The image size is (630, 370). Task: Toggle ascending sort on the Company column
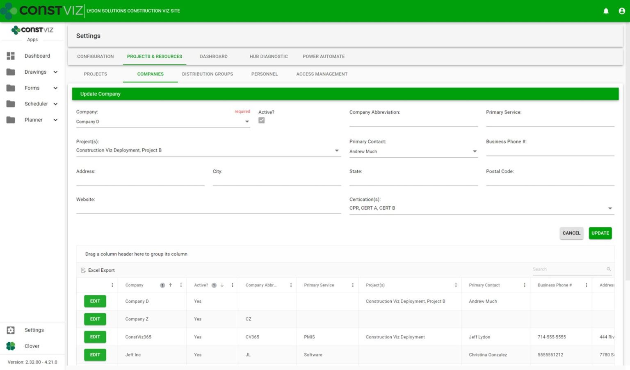(x=171, y=285)
